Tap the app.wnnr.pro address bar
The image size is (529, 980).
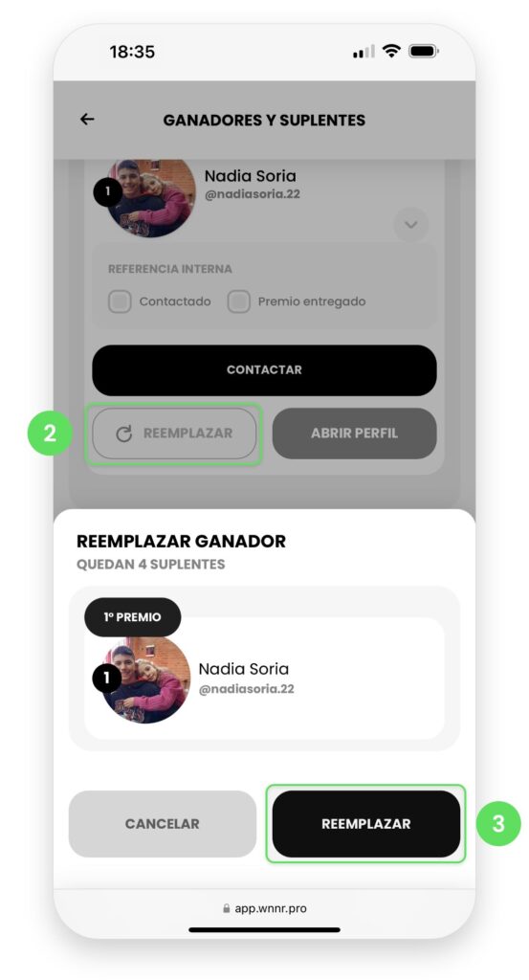click(x=264, y=908)
